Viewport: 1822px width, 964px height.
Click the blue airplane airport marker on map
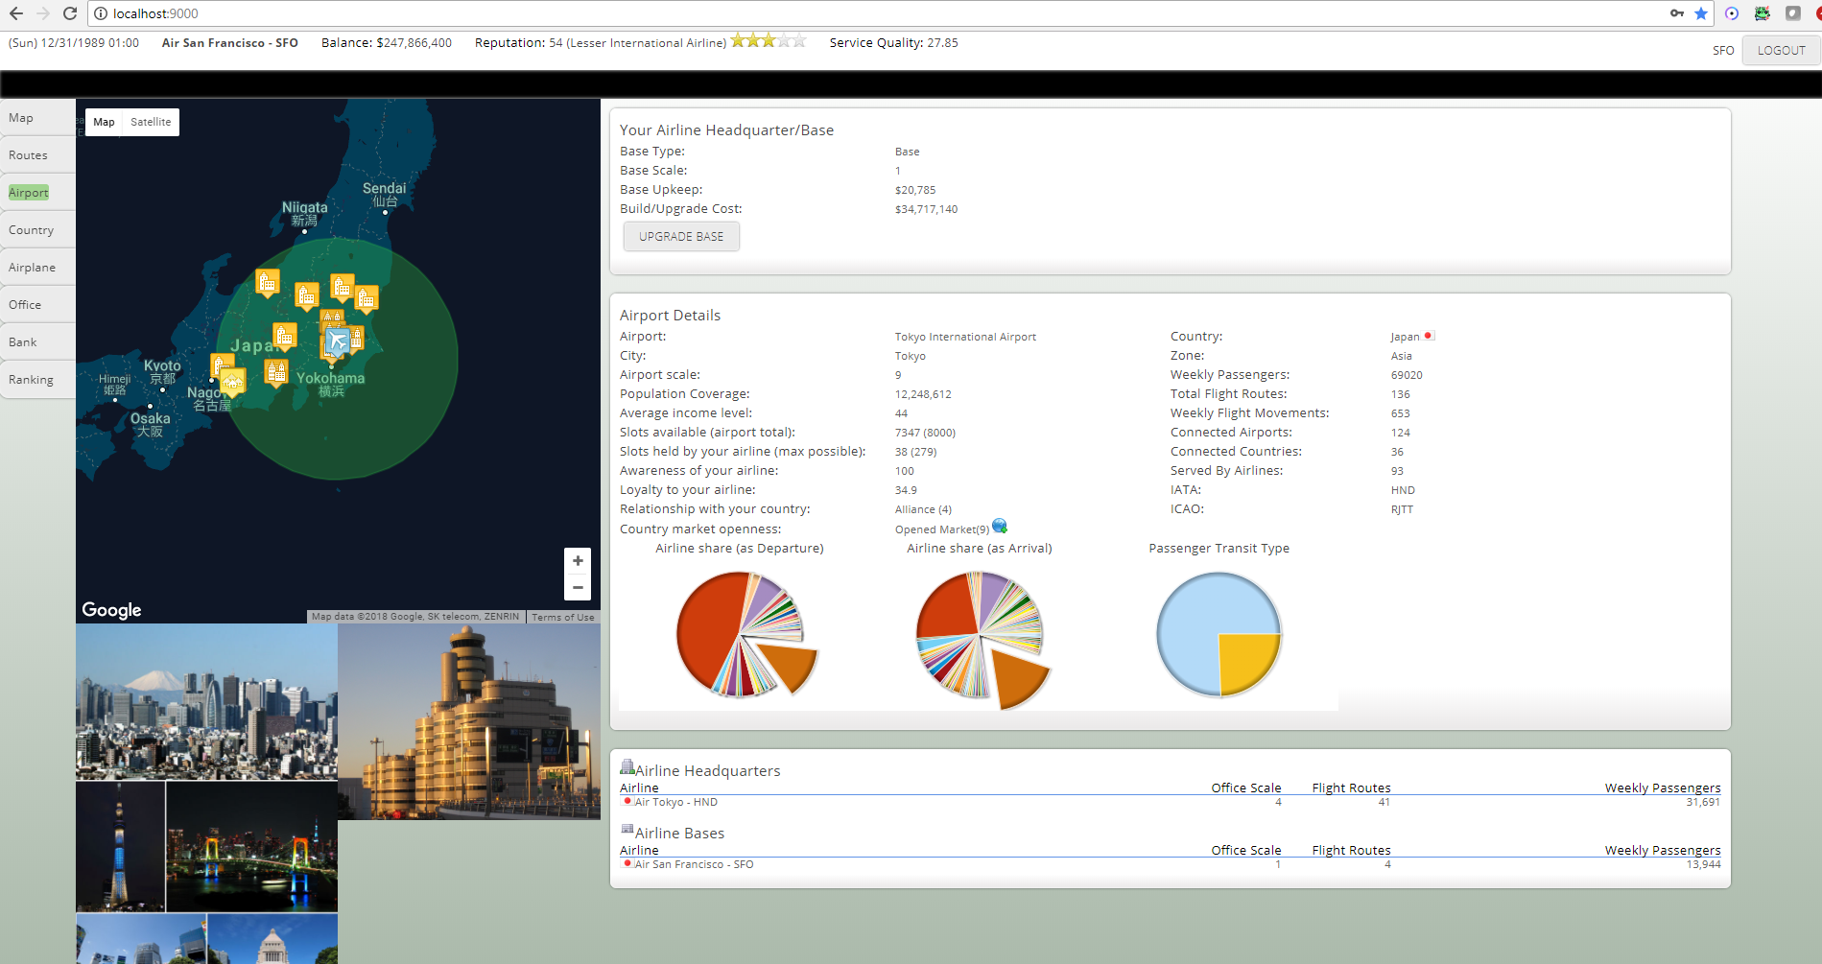(x=338, y=341)
